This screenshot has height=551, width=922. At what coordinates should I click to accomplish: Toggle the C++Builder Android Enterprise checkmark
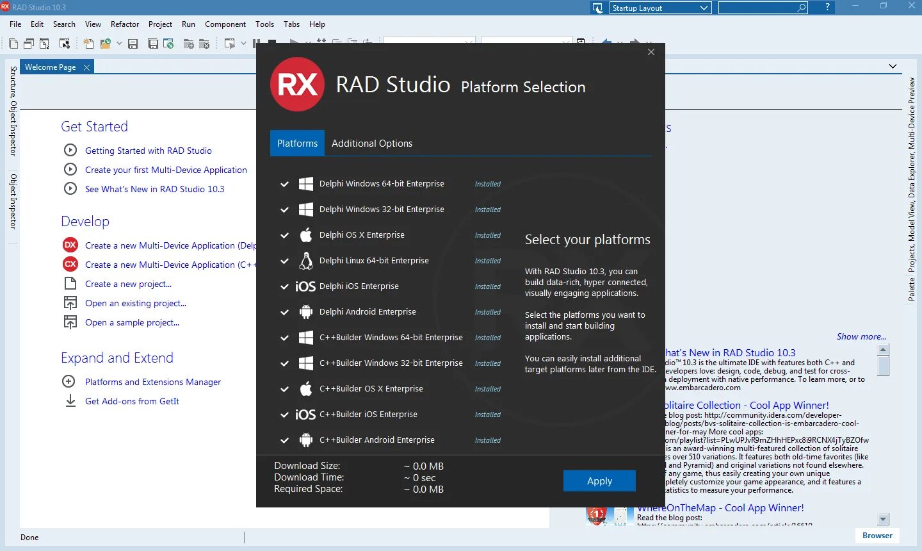pos(284,440)
